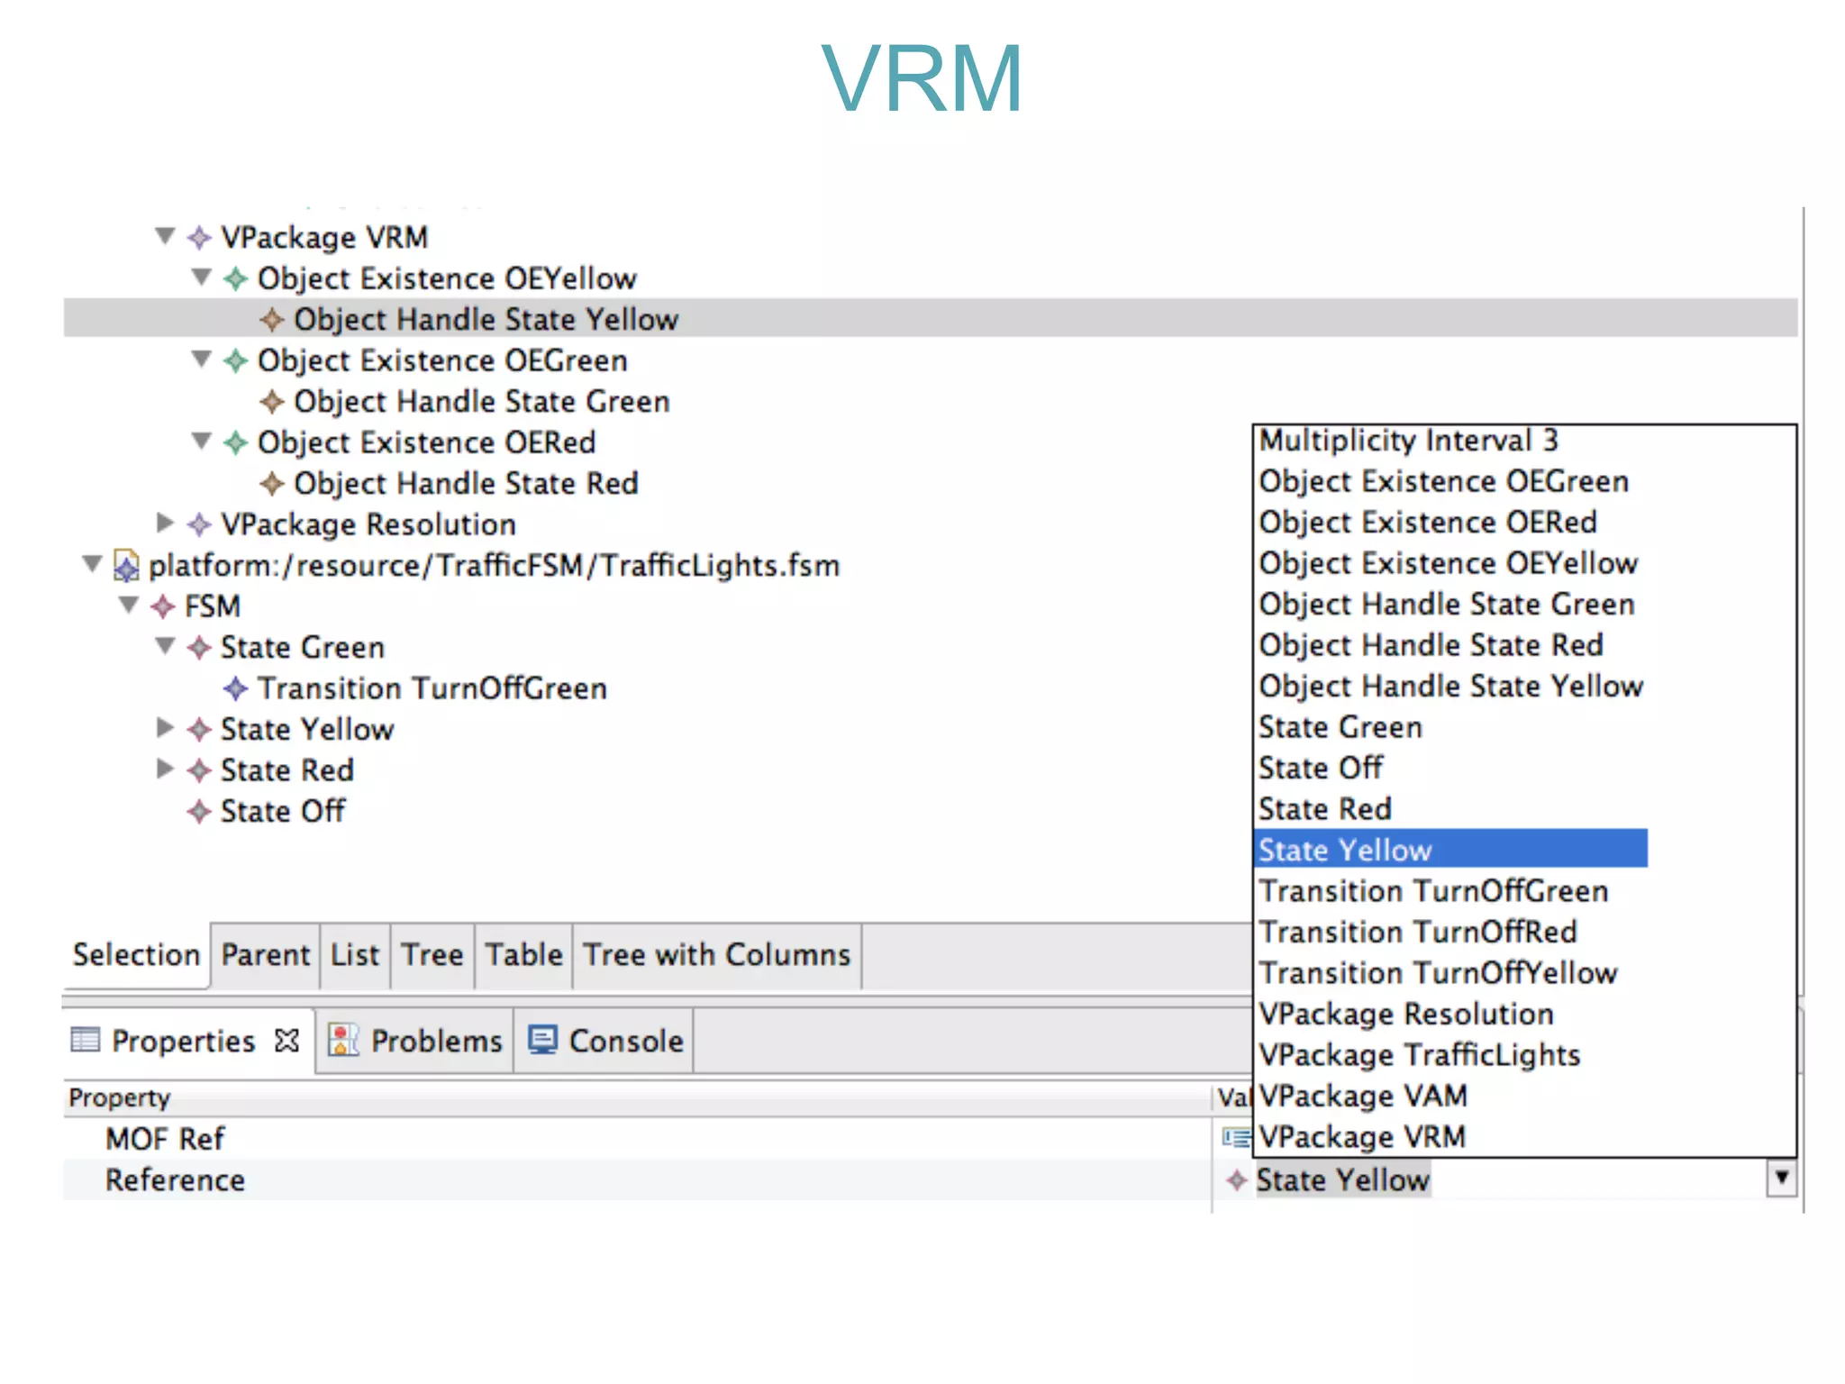Collapse Object Existence OEGreen
This screenshot has height=1384, width=1845.
point(201,359)
